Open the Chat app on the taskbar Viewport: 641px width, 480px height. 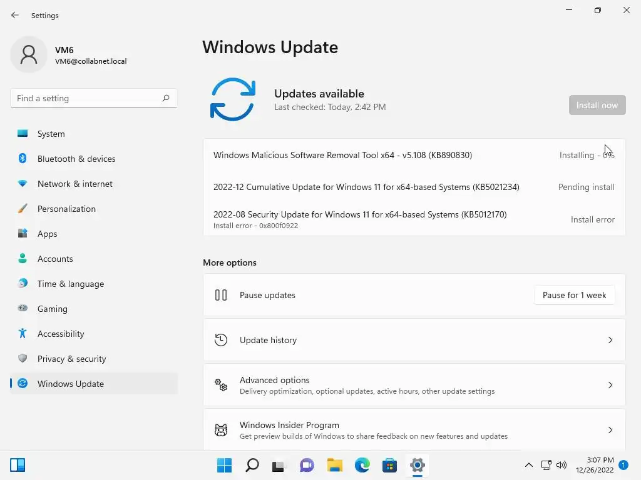[307, 465]
